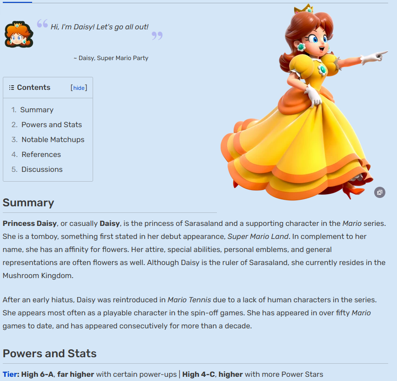Hide the Contents table
This screenshot has height=381, width=397.
[x=79, y=88]
